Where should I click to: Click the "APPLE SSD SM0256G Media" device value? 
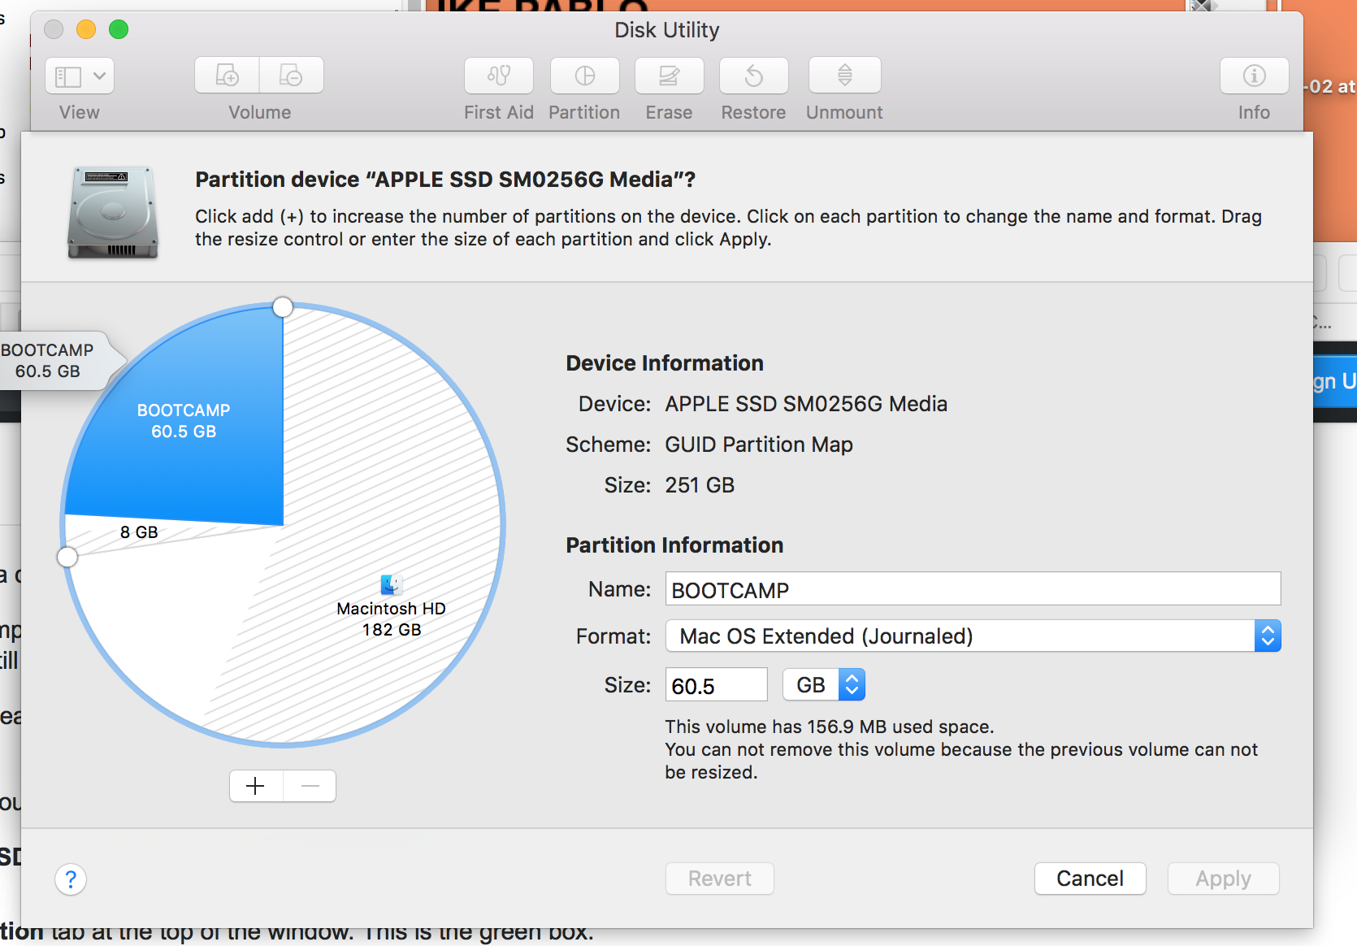pyautogui.click(x=806, y=404)
